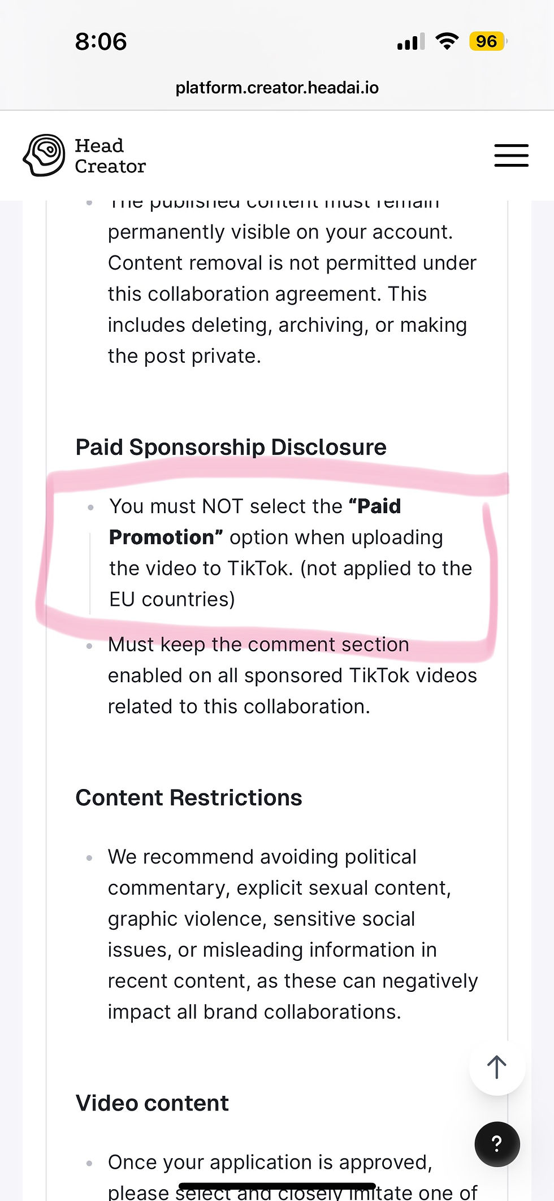Open the hamburger navigation menu
The height and width of the screenshot is (1201, 554).
tap(511, 155)
